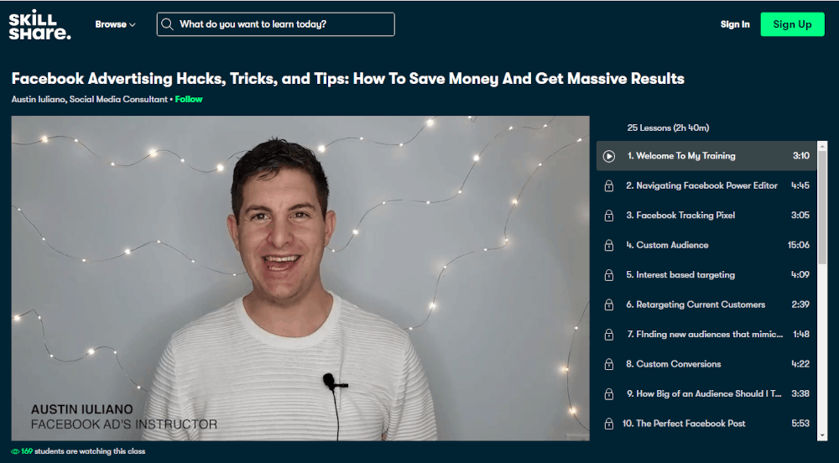Click play icon beside Welcome To My Training
This screenshot has width=839, height=463.
[x=609, y=156]
